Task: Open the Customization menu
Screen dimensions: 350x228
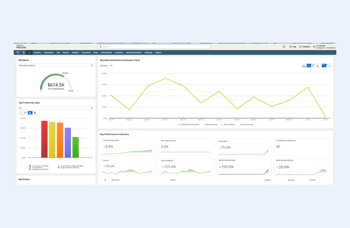Action: (106, 52)
